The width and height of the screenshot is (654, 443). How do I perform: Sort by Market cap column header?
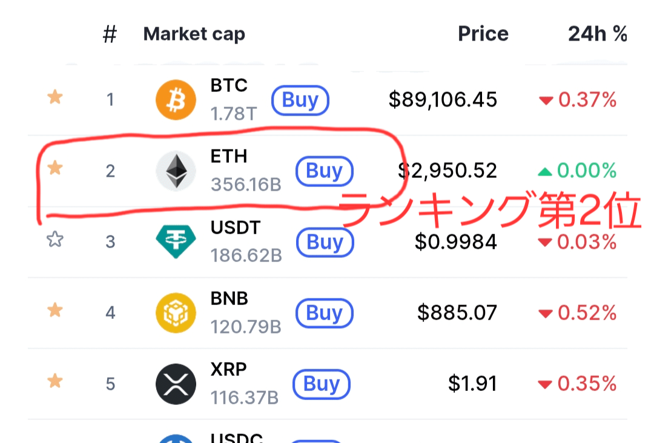[194, 34]
